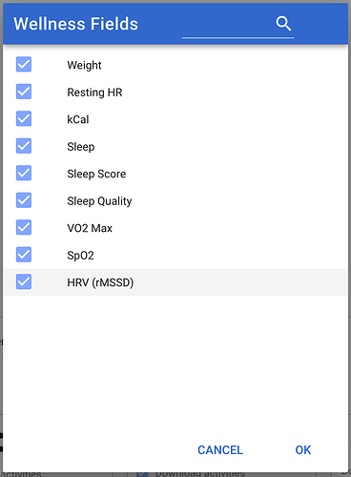Select the Weight label text

tap(84, 65)
